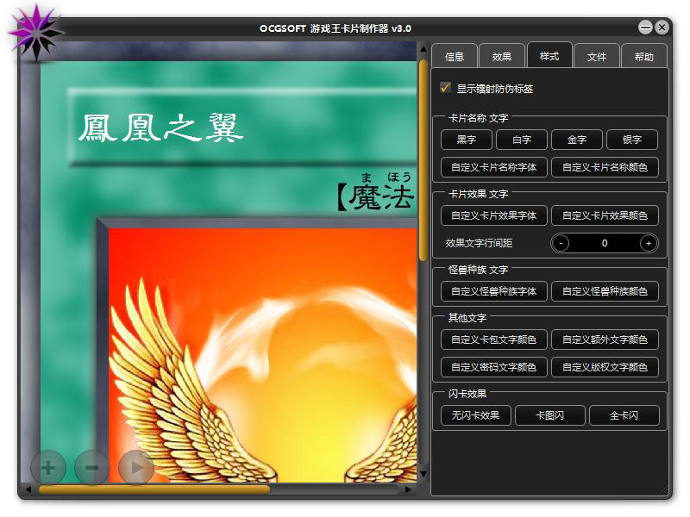Zoom out with the minus overlay icon
This screenshot has height=517, width=690.
click(x=92, y=467)
